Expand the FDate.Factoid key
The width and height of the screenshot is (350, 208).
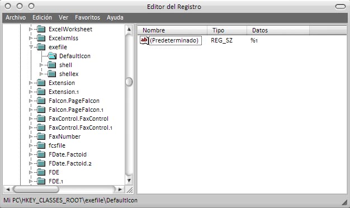point(31,154)
